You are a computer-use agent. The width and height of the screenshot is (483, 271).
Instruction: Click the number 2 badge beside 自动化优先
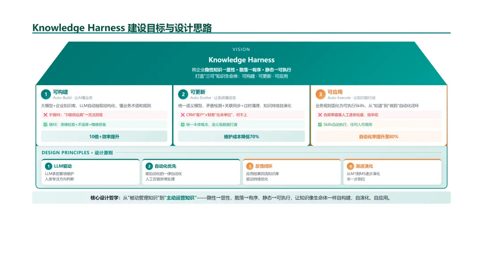point(149,166)
